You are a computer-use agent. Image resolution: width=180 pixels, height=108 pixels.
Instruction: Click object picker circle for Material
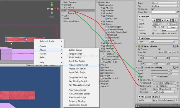pos(178,52)
